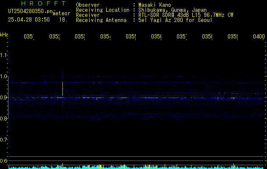Select Shibukawa, Gunma, Japan text
The width and height of the screenshot is (267, 169).
coord(172,10)
